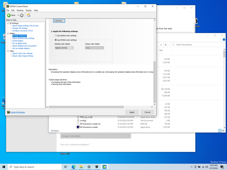Viewport: 227px width, 170px height.
Task: Open File Explorer from taskbar
Action: [x=81, y=167]
